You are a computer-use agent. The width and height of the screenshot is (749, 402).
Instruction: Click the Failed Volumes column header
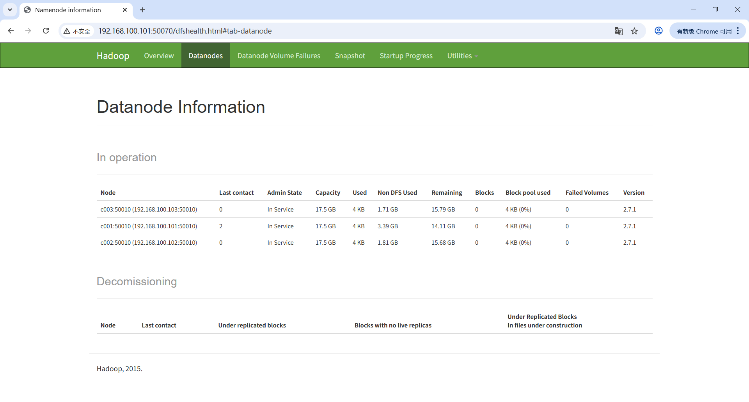[587, 193]
